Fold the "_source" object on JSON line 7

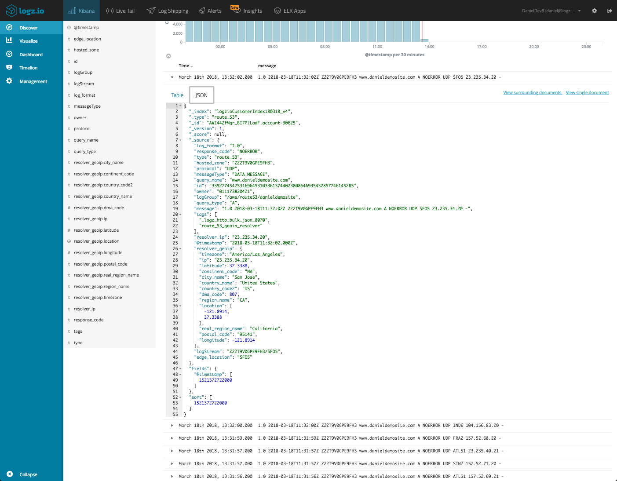180,140
